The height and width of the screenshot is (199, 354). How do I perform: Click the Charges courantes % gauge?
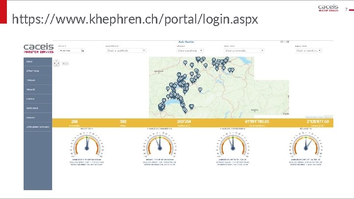[160, 144]
